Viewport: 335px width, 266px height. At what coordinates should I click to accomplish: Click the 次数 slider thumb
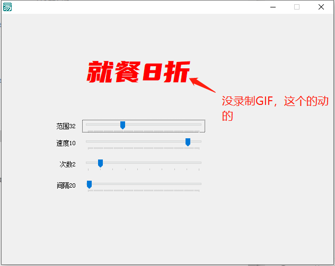[x=100, y=163]
